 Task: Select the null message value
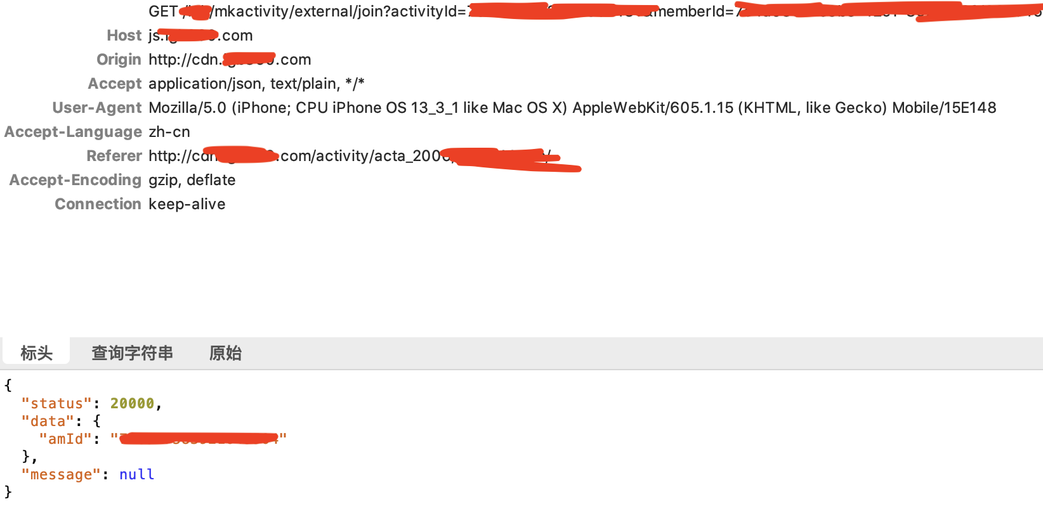(136, 474)
